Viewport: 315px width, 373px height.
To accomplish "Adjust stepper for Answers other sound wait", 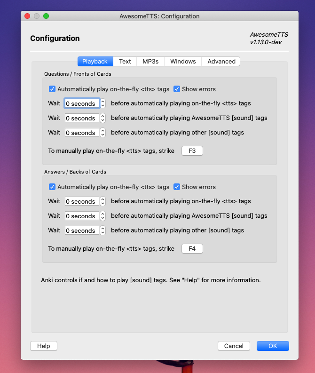I will (x=102, y=230).
